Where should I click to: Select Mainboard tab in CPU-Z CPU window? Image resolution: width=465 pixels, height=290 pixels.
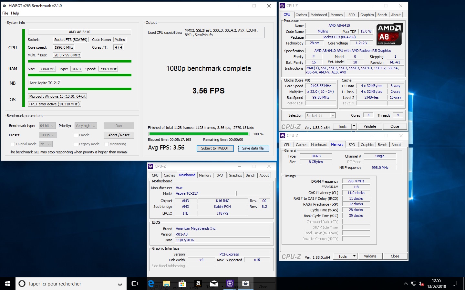pyautogui.click(x=319, y=15)
